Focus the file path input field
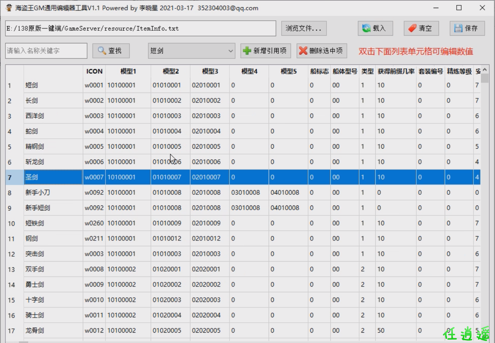The image size is (495, 343). pyautogui.click(x=140, y=28)
